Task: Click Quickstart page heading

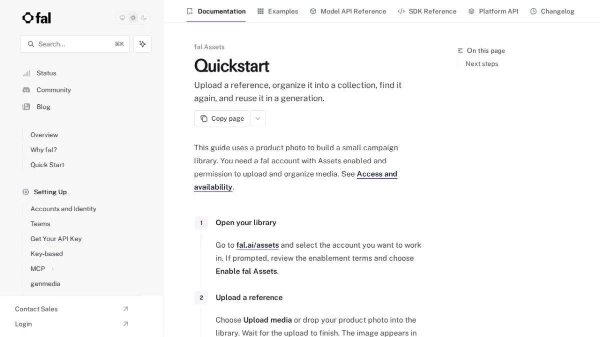Action: pos(231,65)
